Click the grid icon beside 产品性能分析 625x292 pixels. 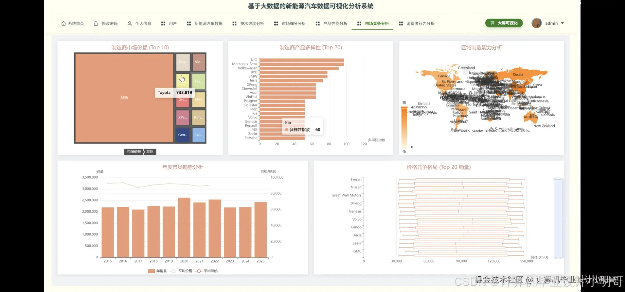click(318, 24)
